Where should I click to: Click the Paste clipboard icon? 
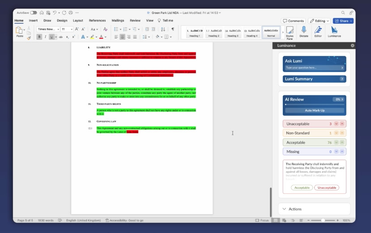[x=19, y=30]
